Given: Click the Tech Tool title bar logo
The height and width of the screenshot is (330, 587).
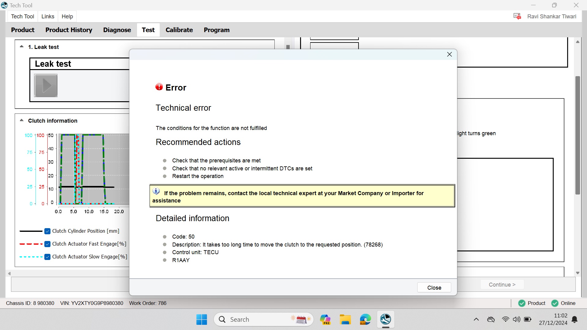Looking at the screenshot, I should click(x=4, y=5).
